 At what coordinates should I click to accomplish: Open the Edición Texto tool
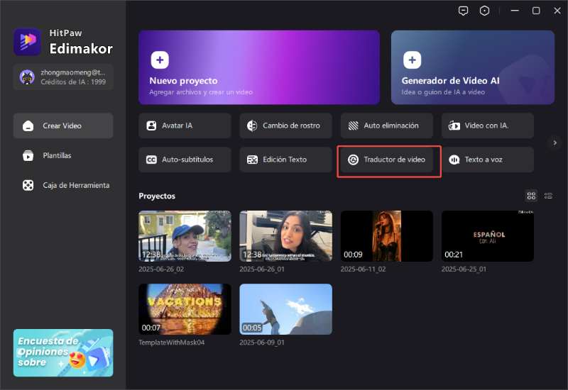pos(286,160)
